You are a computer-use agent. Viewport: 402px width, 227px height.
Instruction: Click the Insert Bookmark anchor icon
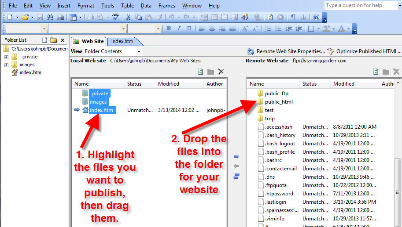pos(303,18)
